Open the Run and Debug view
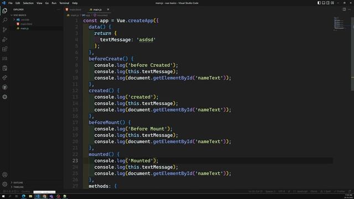The height and width of the screenshot is (199, 354). (x=5, y=39)
